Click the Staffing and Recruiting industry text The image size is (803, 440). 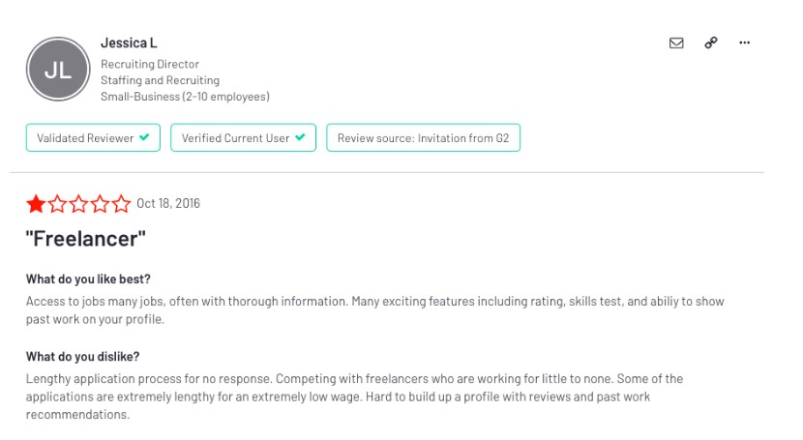[160, 80]
